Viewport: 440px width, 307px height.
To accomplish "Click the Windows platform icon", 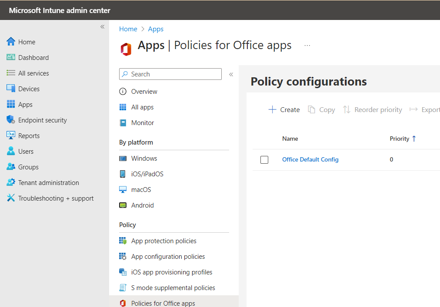I will pyautogui.click(x=123, y=158).
